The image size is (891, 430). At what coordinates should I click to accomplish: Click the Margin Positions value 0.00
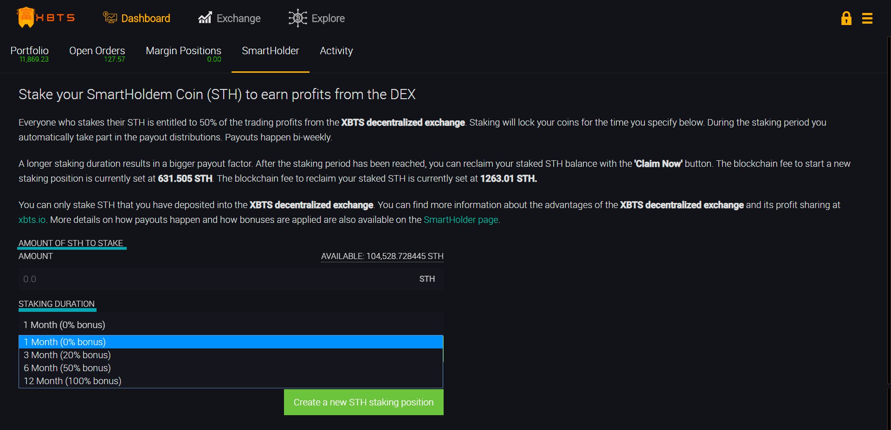point(214,59)
